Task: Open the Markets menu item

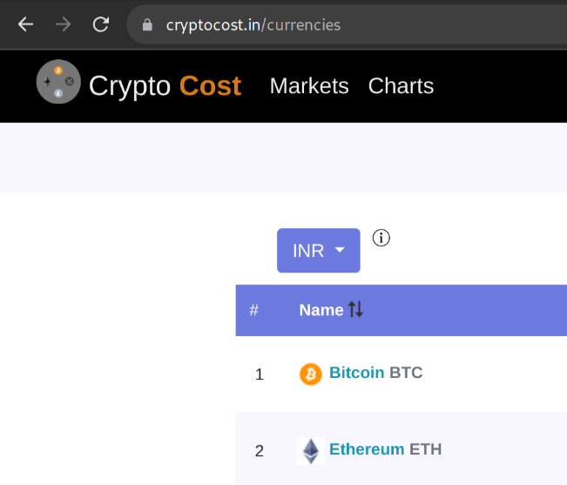Action: click(309, 86)
